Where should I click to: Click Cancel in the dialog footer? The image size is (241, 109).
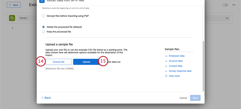tap(183, 98)
